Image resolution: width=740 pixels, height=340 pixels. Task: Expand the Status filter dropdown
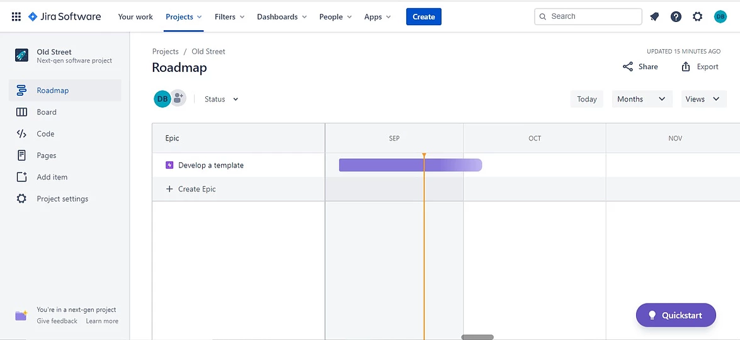tap(222, 99)
